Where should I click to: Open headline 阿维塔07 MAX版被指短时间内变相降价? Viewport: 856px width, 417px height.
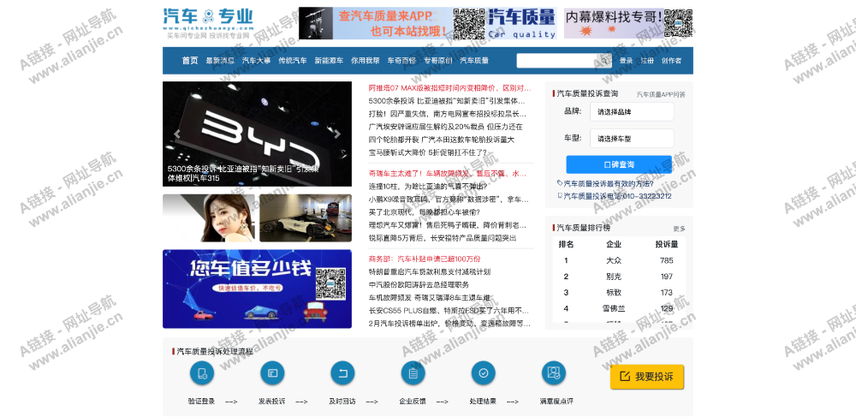(x=449, y=88)
